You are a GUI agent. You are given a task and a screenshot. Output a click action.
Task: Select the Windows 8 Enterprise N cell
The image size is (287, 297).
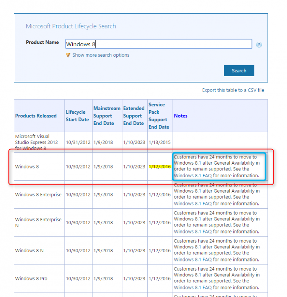[x=38, y=223]
